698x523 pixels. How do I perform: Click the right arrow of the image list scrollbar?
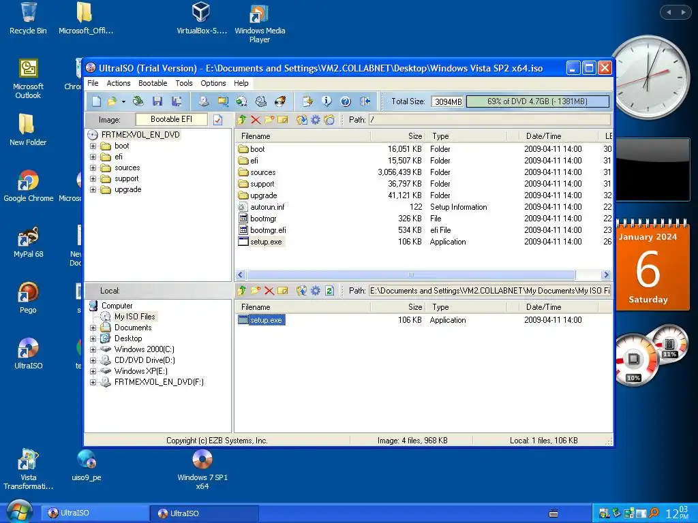pos(606,275)
